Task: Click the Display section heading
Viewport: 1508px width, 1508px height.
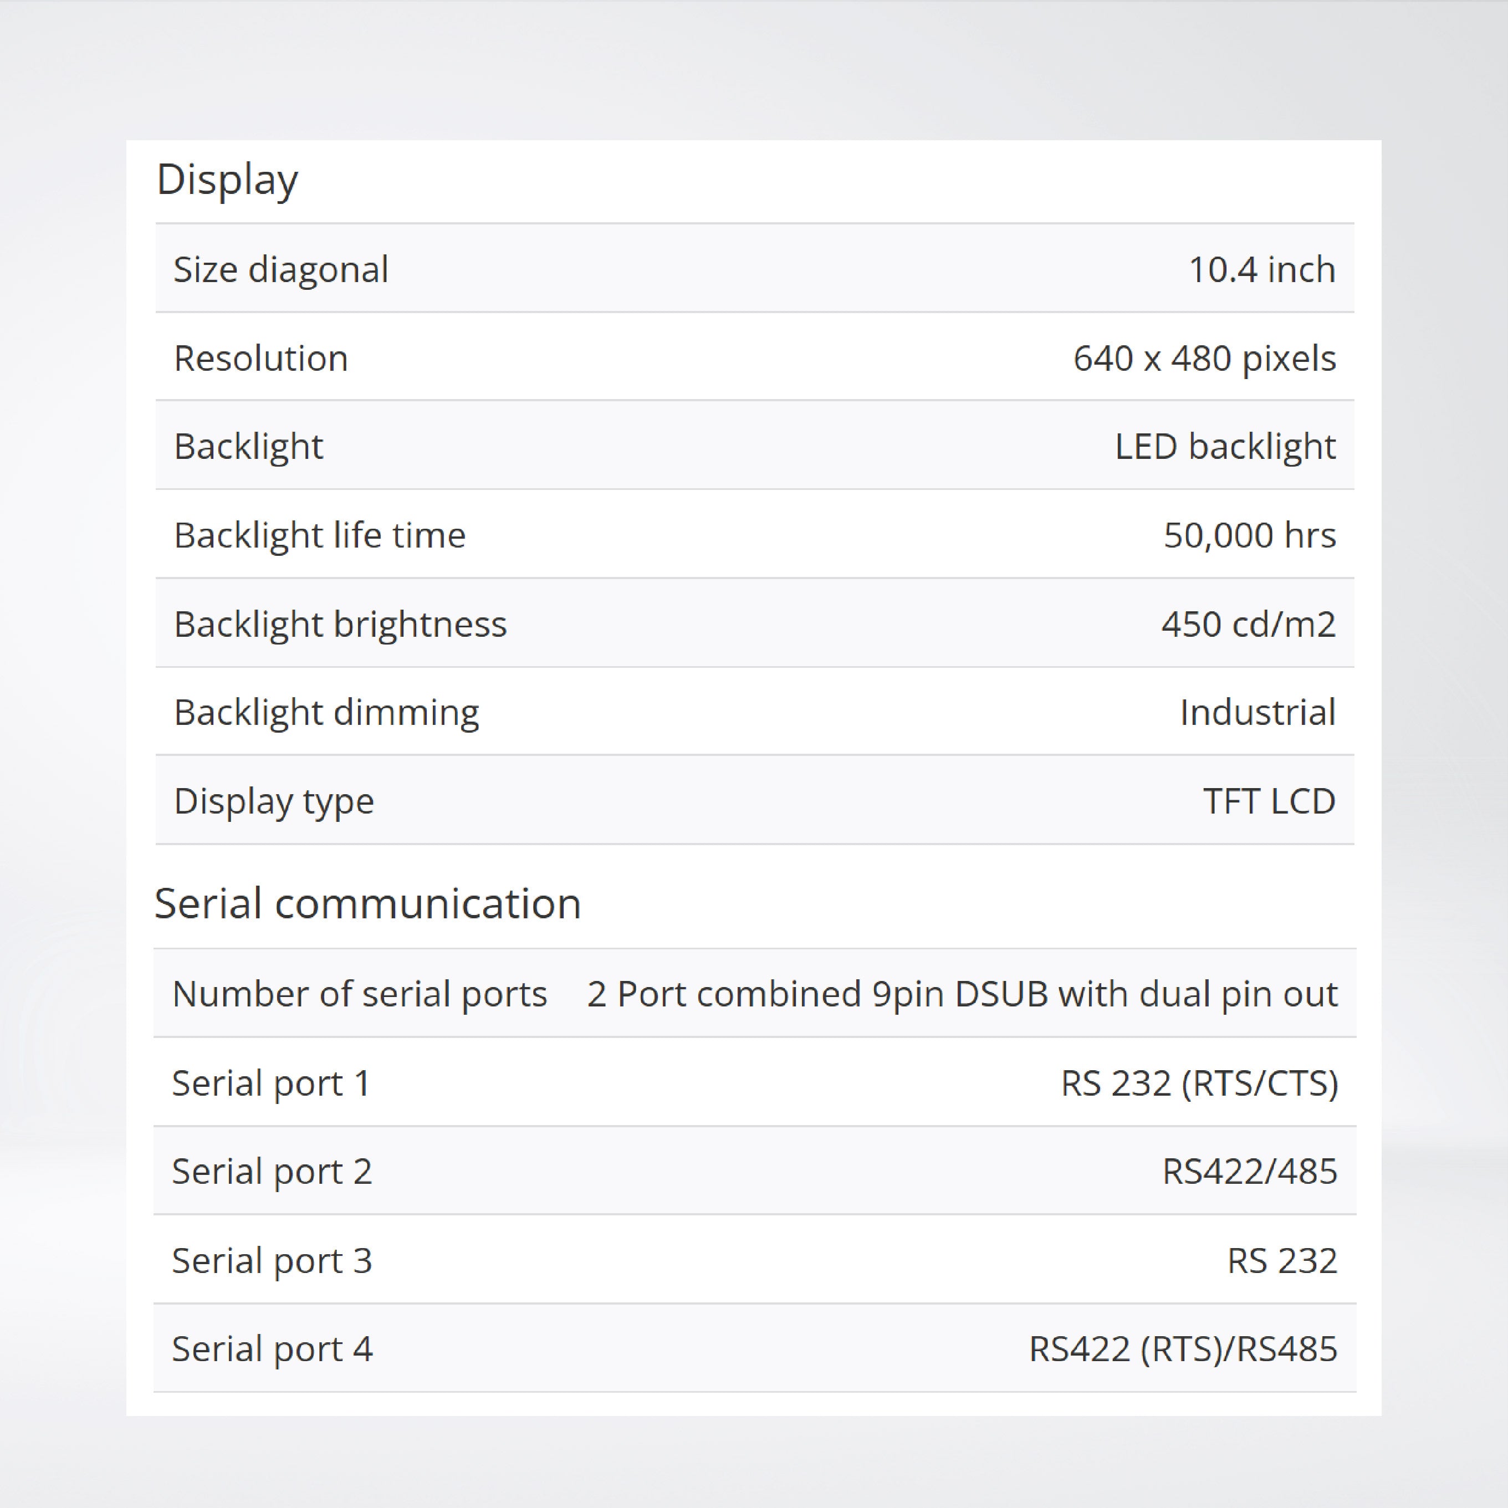Action: 227,180
